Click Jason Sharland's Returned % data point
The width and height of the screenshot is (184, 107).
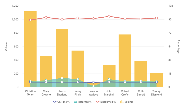click(x=62, y=78)
